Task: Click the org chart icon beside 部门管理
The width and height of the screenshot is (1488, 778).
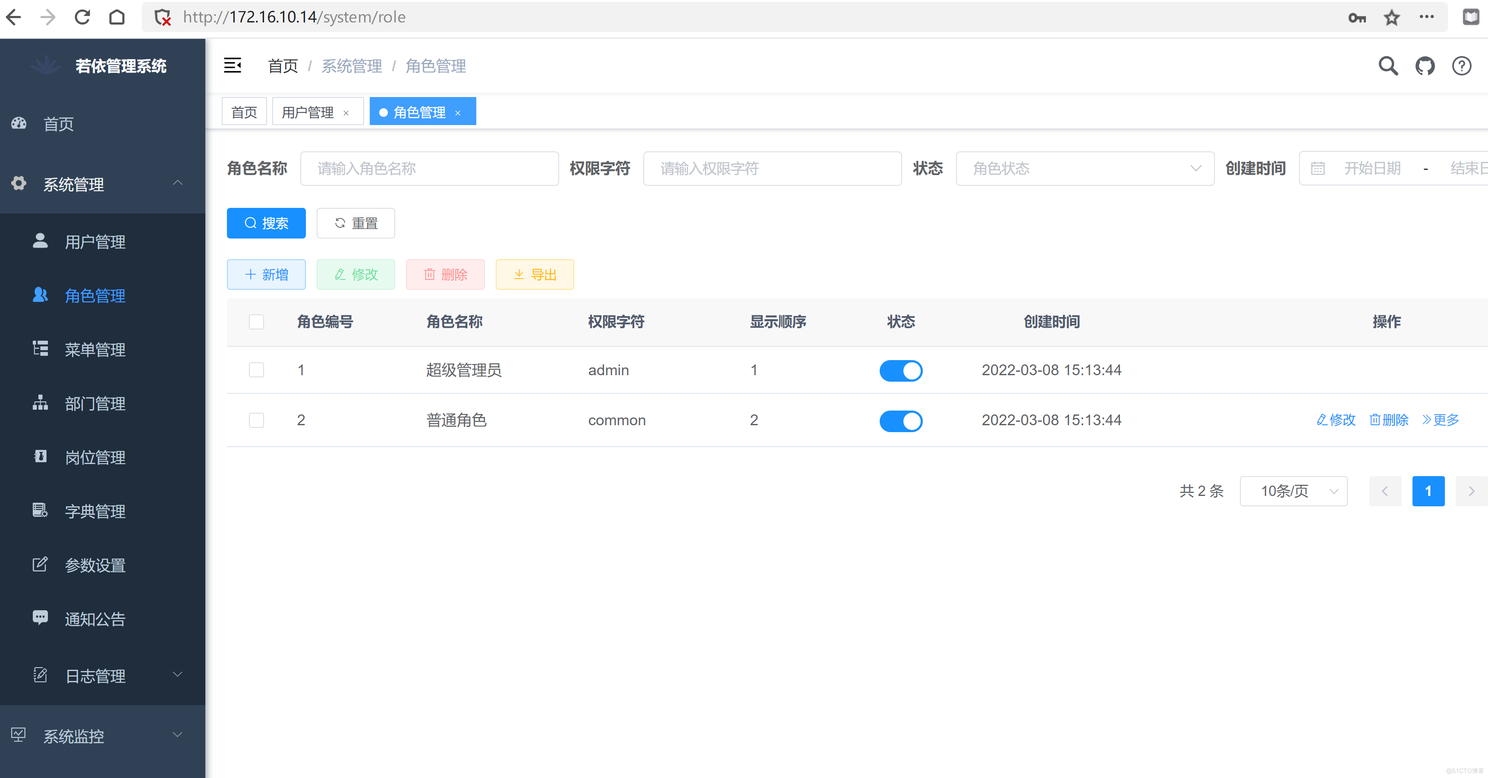Action: tap(41, 402)
